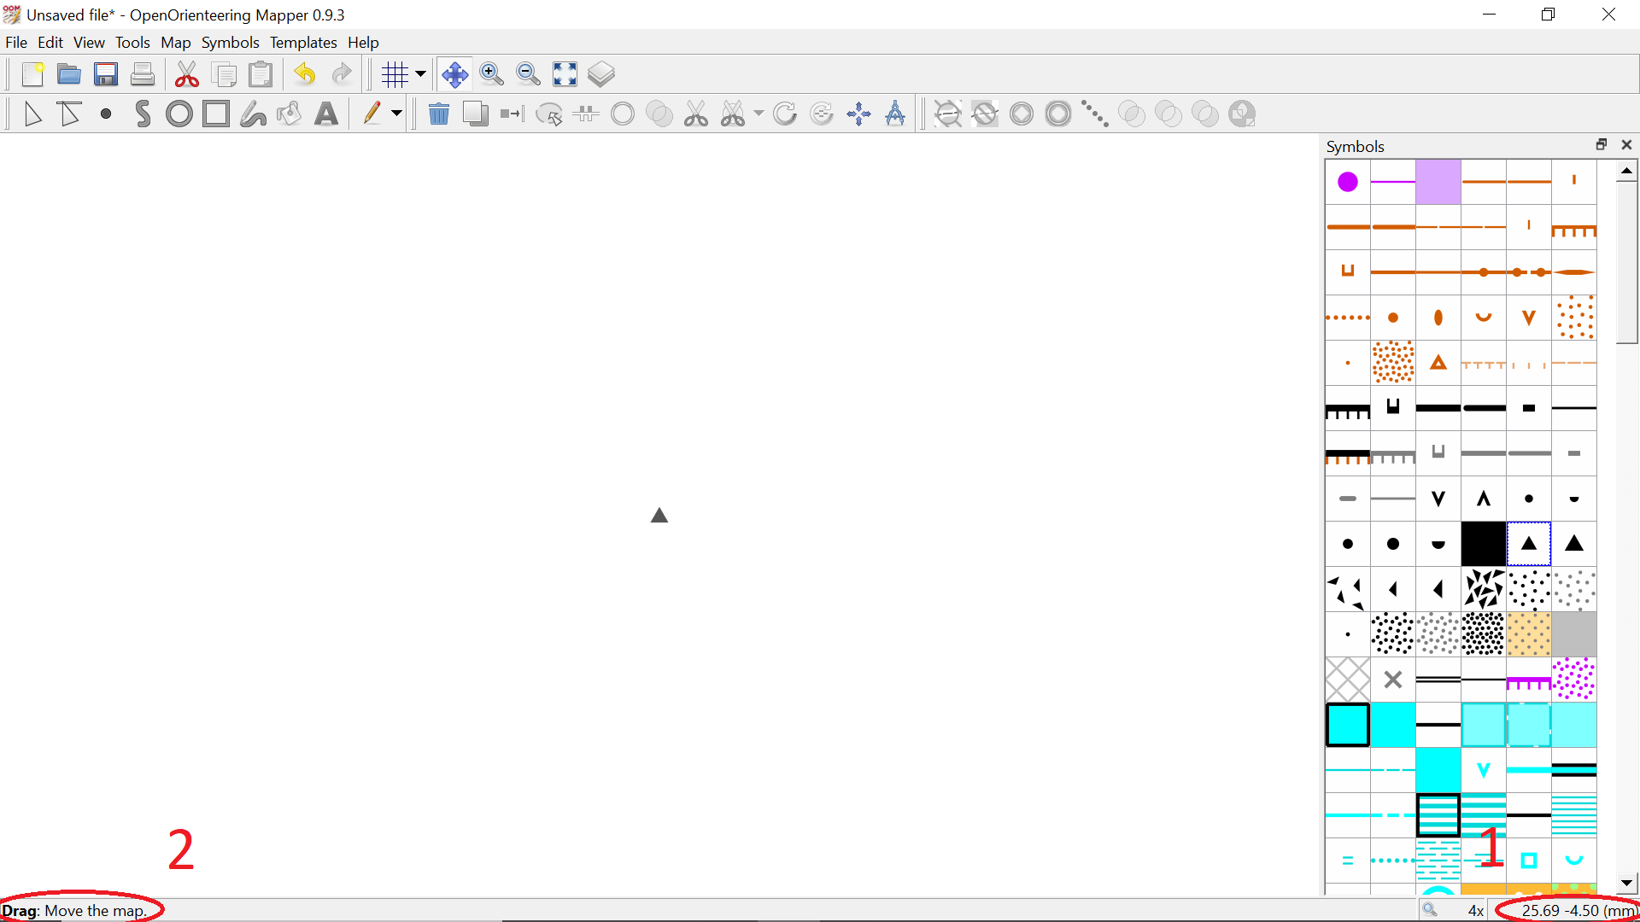Select the edit objects arrow tool
Screen dimensions: 1640x922
pyautogui.click(x=32, y=114)
